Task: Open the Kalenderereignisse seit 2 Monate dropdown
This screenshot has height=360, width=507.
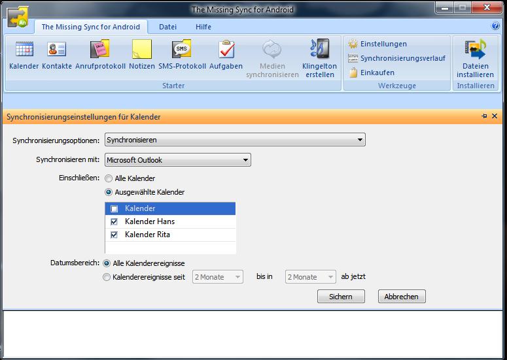Action: 218,277
